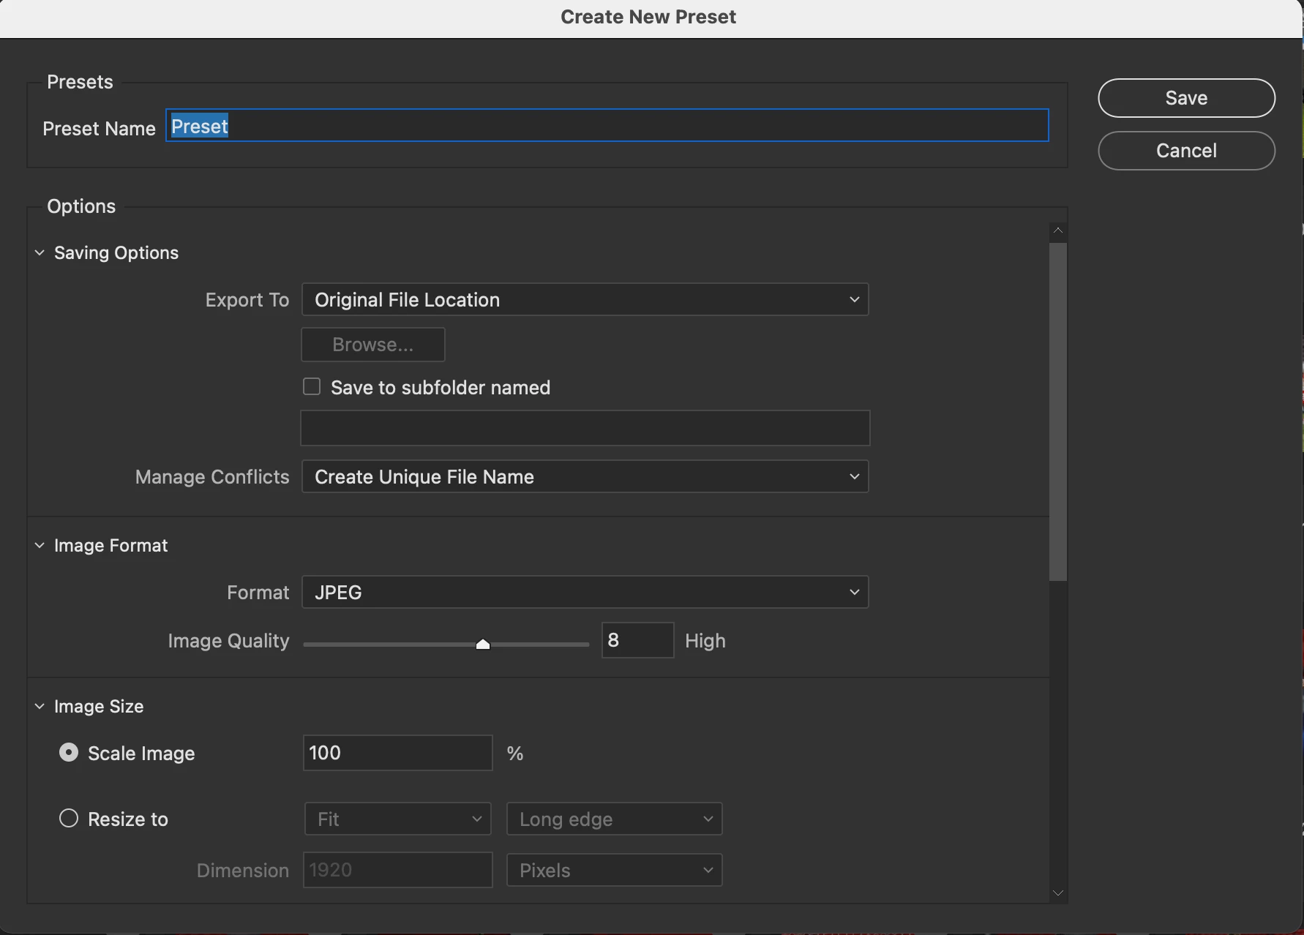
Task: Collapse the Image Size section chevron
Action: click(40, 706)
